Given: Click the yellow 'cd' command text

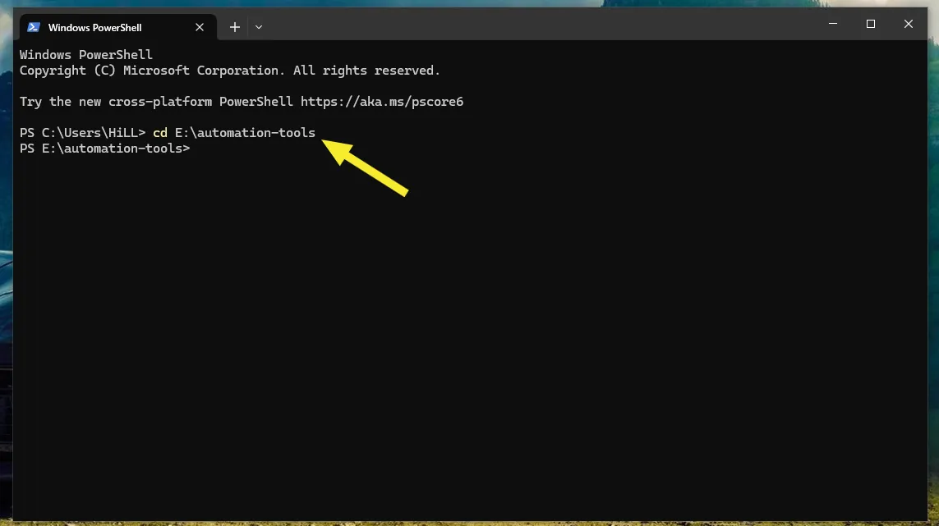Looking at the screenshot, I should coord(160,133).
